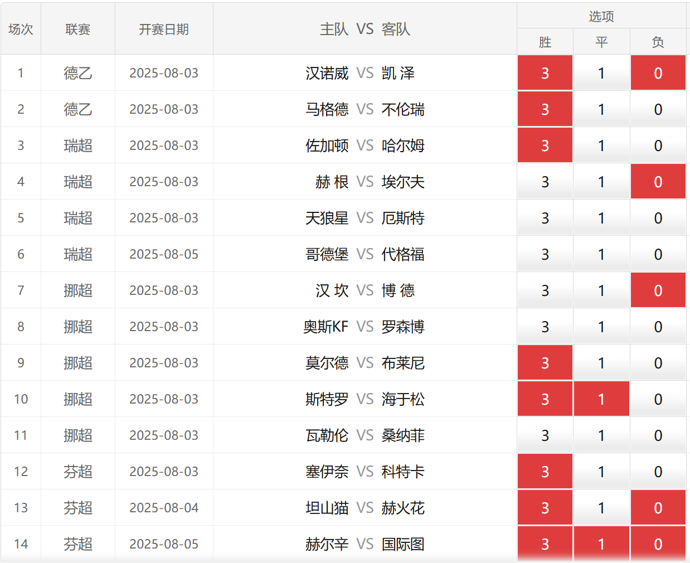Select 胜 option 3 for 奥斯KF VS 罗森博

click(545, 327)
